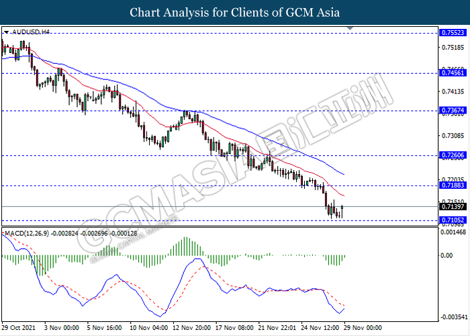This screenshot has width=470, height=336.
Task: Select the 0.71883 price level label
Action: [453, 185]
